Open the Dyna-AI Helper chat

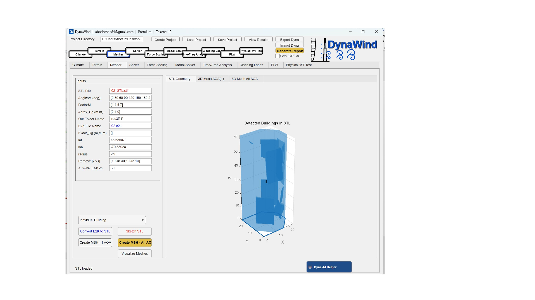point(329,267)
